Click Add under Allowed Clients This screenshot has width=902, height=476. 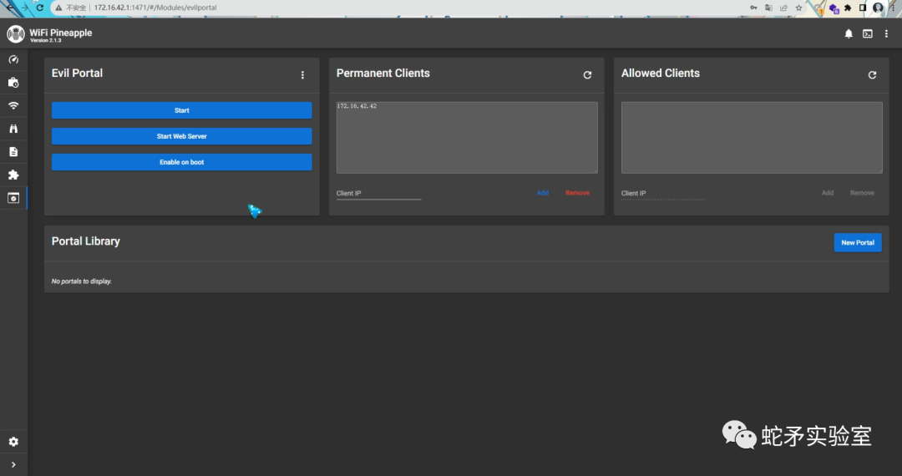click(827, 193)
